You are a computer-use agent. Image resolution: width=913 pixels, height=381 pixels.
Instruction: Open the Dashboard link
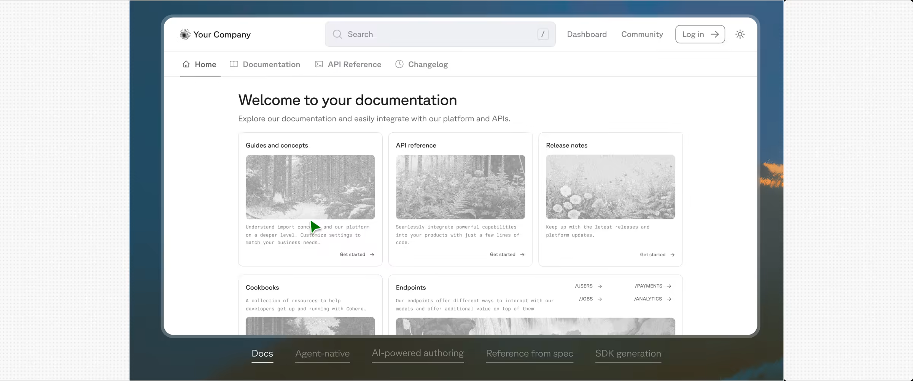tap(587, 34)
